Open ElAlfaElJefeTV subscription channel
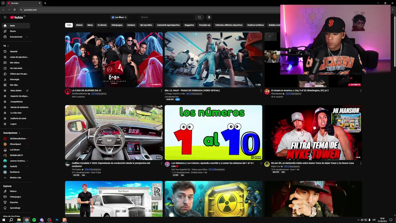The height and width of the screenshot is (223, 396). [x=15, y=155]
